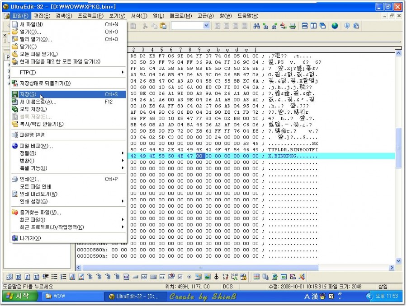Image resolution: width=407 pixels, height=306 pixels.
Task: Click the Paste clipboard toolbar icon
Action: (163, 26)
